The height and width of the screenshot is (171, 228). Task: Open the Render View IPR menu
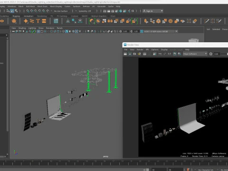(147, 49)
